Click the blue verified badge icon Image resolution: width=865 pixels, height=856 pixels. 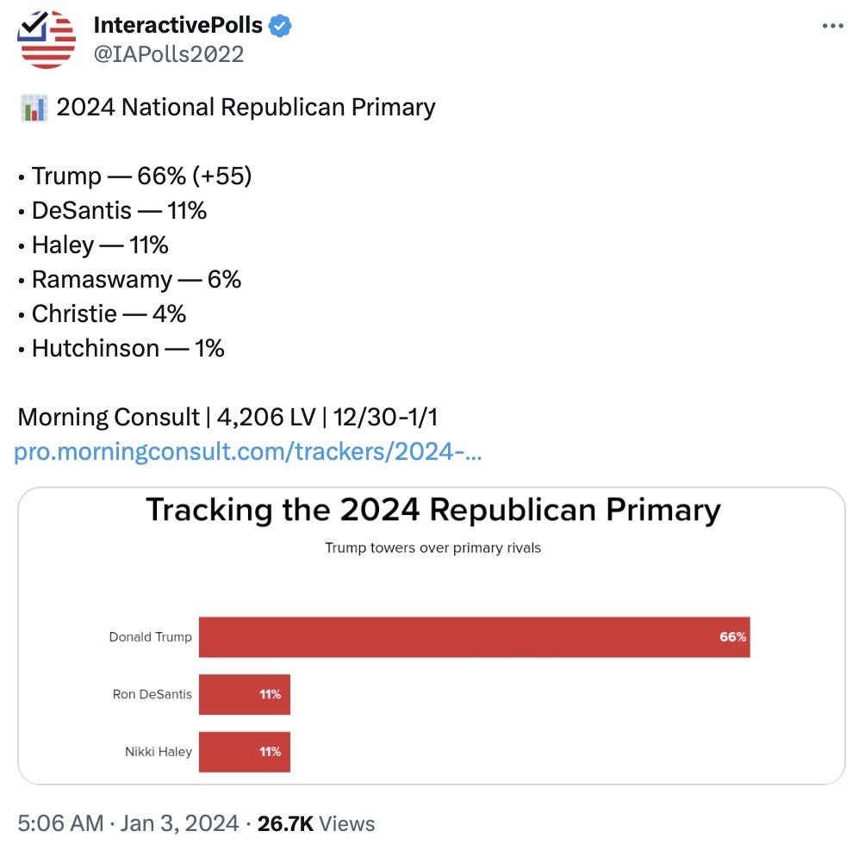coord(280,26)
